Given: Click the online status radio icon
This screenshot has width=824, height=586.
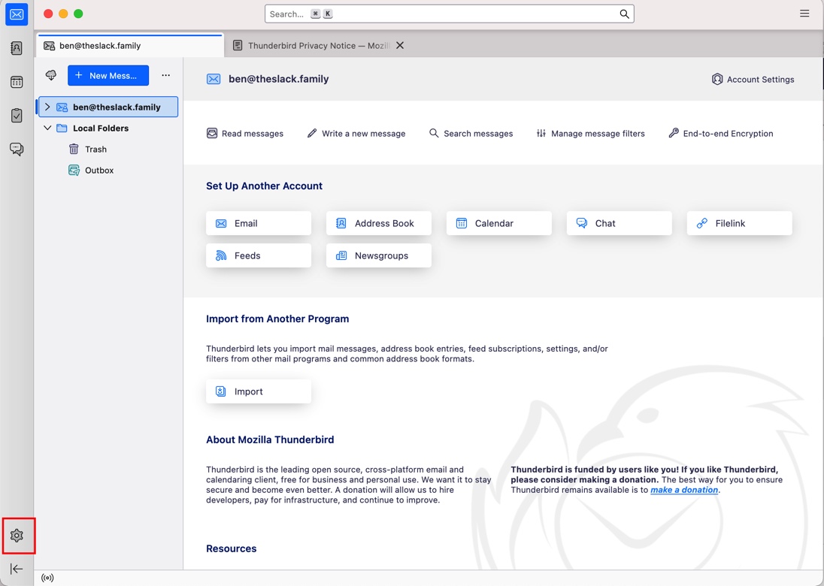Looking at the screenshot, I should tap(47, 578).
